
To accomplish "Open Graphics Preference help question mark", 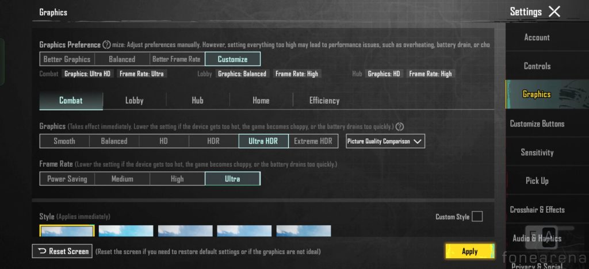I will (106, 45).
